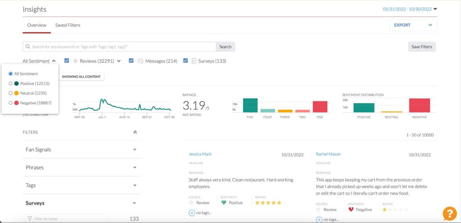The width and height of the screenshot is (461, 223).
Task: Focus the keyword and tags search field
Action: pyautogui.click(x=119, y=46)
